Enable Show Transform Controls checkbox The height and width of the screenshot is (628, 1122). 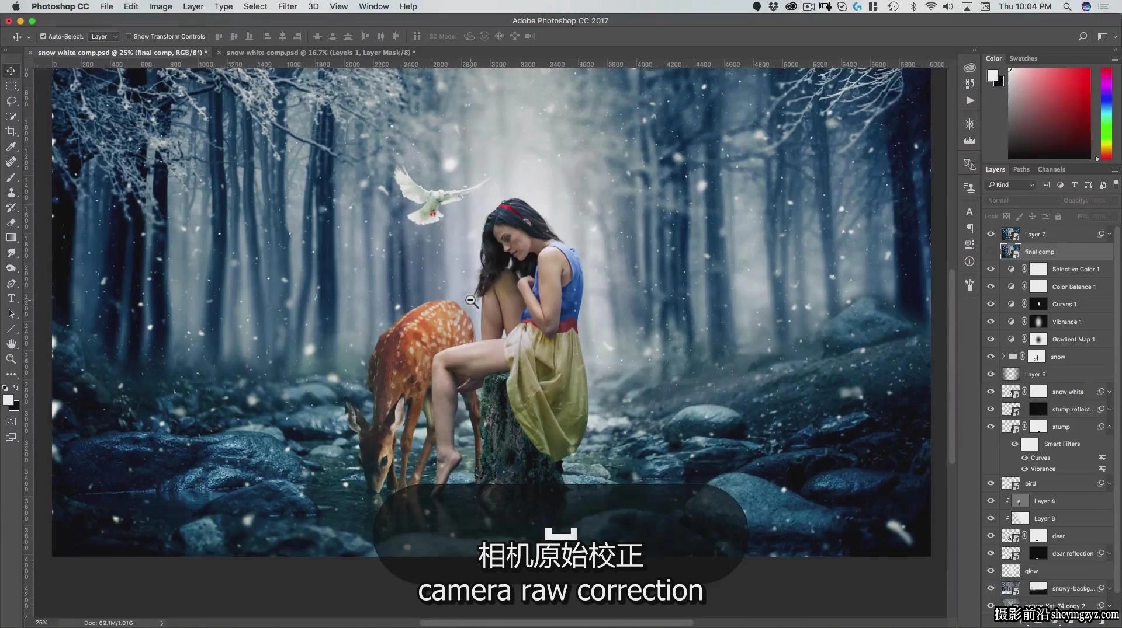click(x=129, y=36)
